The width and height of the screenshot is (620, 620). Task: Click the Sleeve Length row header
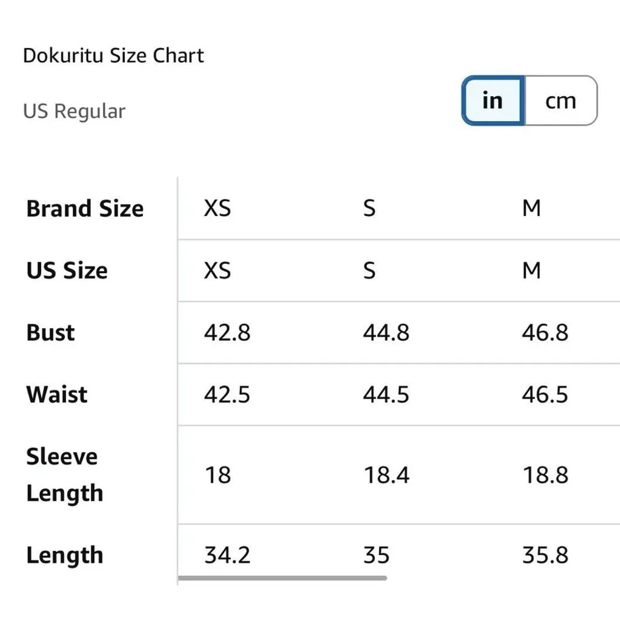click(x=64, y=475)
